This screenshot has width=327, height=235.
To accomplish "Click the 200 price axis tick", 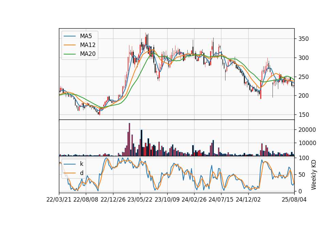I will [303, 96].
